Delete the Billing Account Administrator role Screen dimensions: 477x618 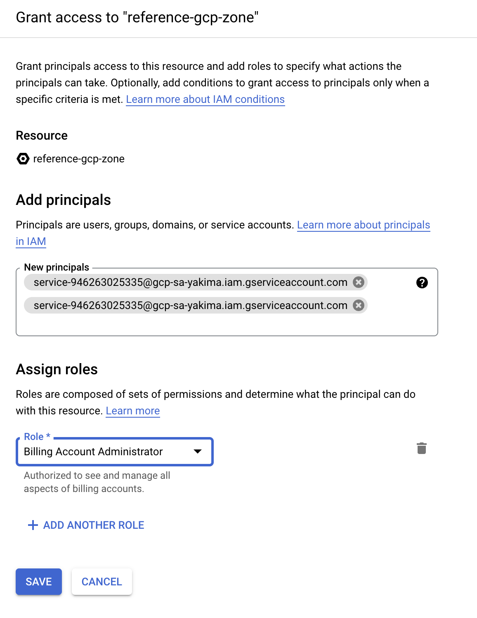pos(421,448)
